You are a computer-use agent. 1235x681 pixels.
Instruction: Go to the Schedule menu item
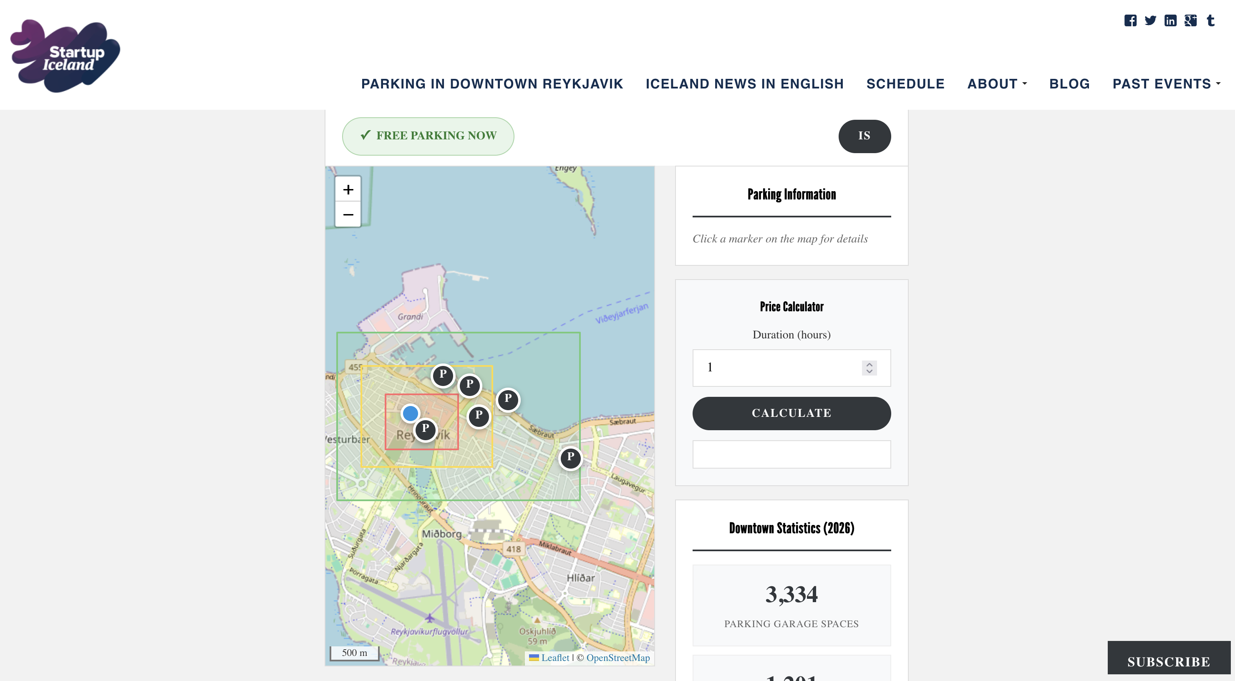coord(905,84)
